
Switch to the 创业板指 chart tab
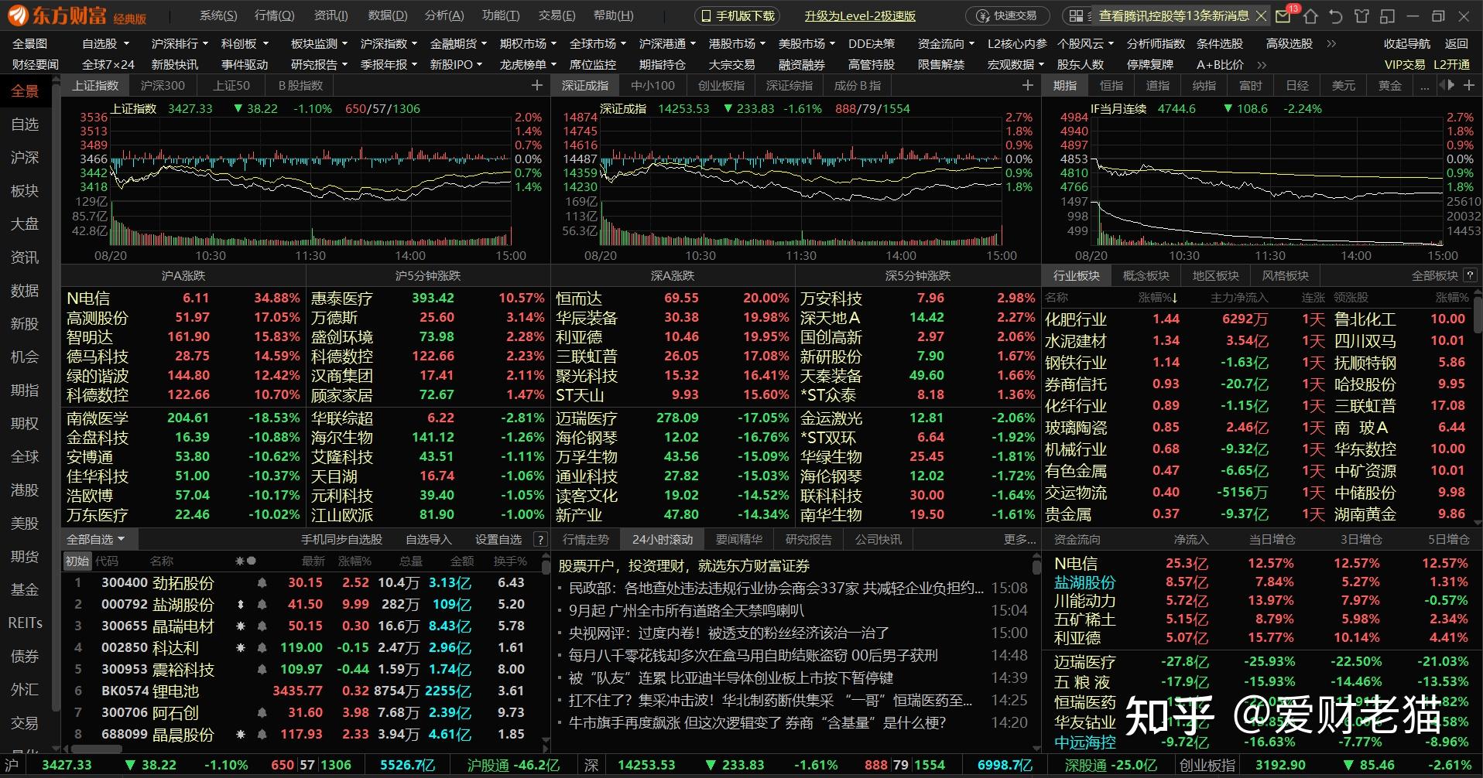tap(721, 85)
